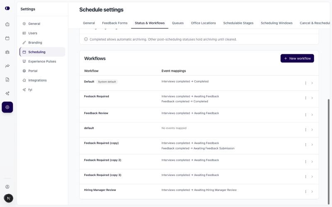Open General in the settings sidebar
This screenshot has width=332, height=207.
pyautogui.click(x=42, y=24)
